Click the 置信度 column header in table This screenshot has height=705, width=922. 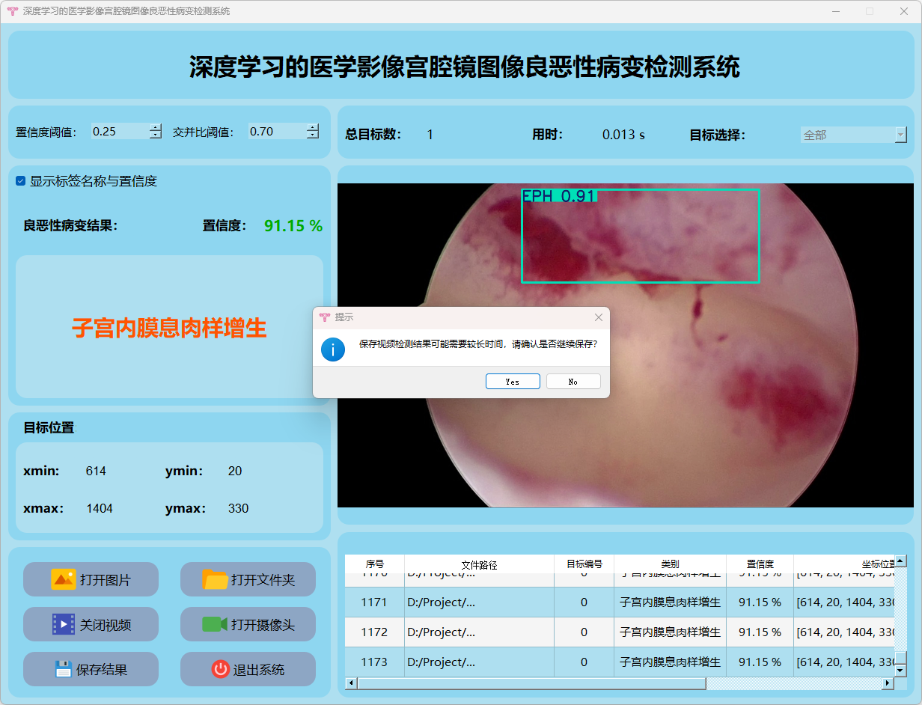(760, 564)
